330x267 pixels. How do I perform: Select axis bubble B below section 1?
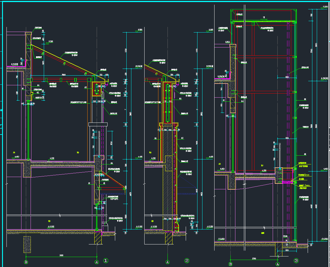point(26,262)
